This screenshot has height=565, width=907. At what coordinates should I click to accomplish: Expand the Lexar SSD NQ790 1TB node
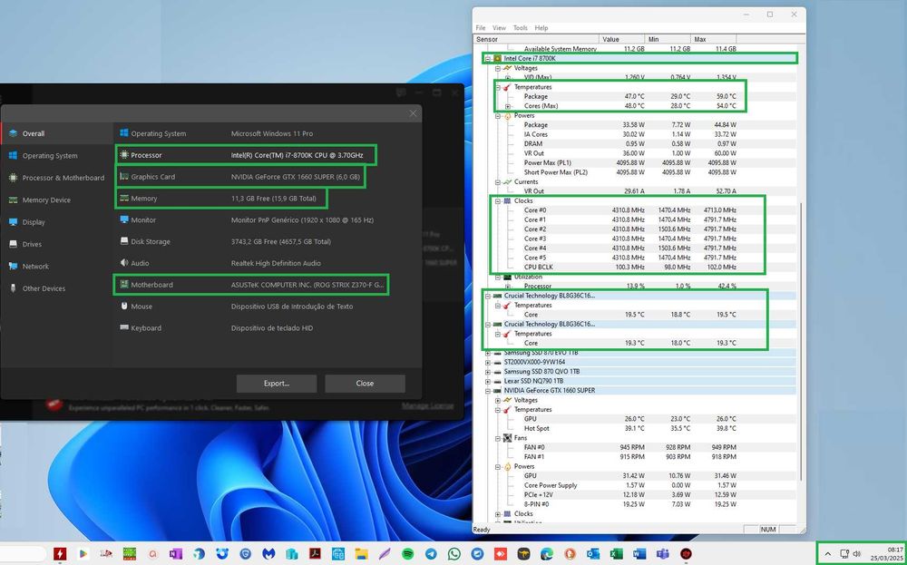(488, 381)
